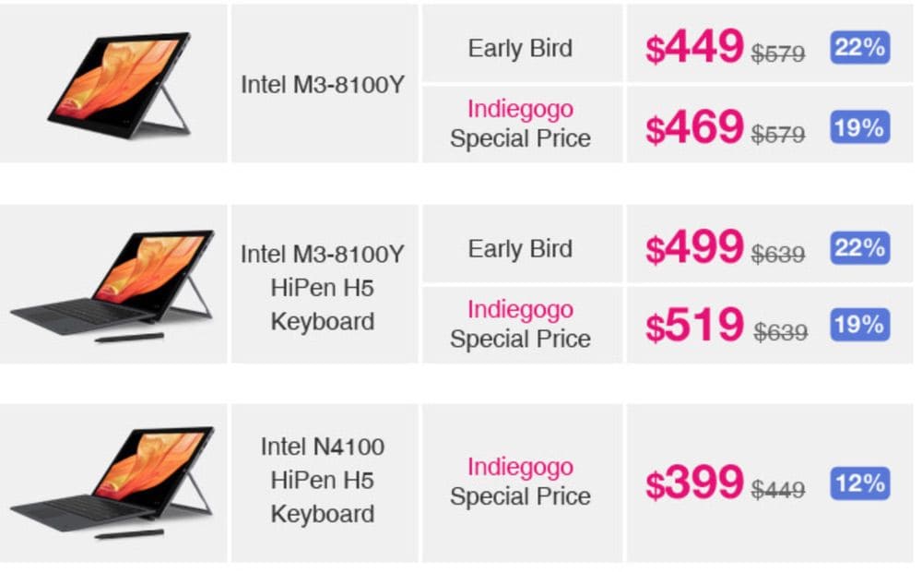Click the crossed-out $449 original price

778,491
